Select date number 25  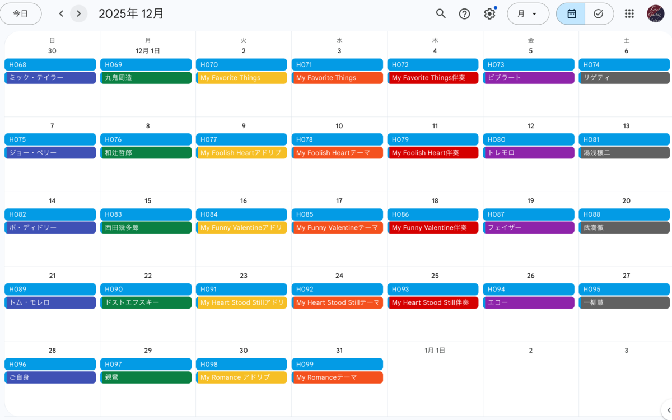tap(435, 276)
